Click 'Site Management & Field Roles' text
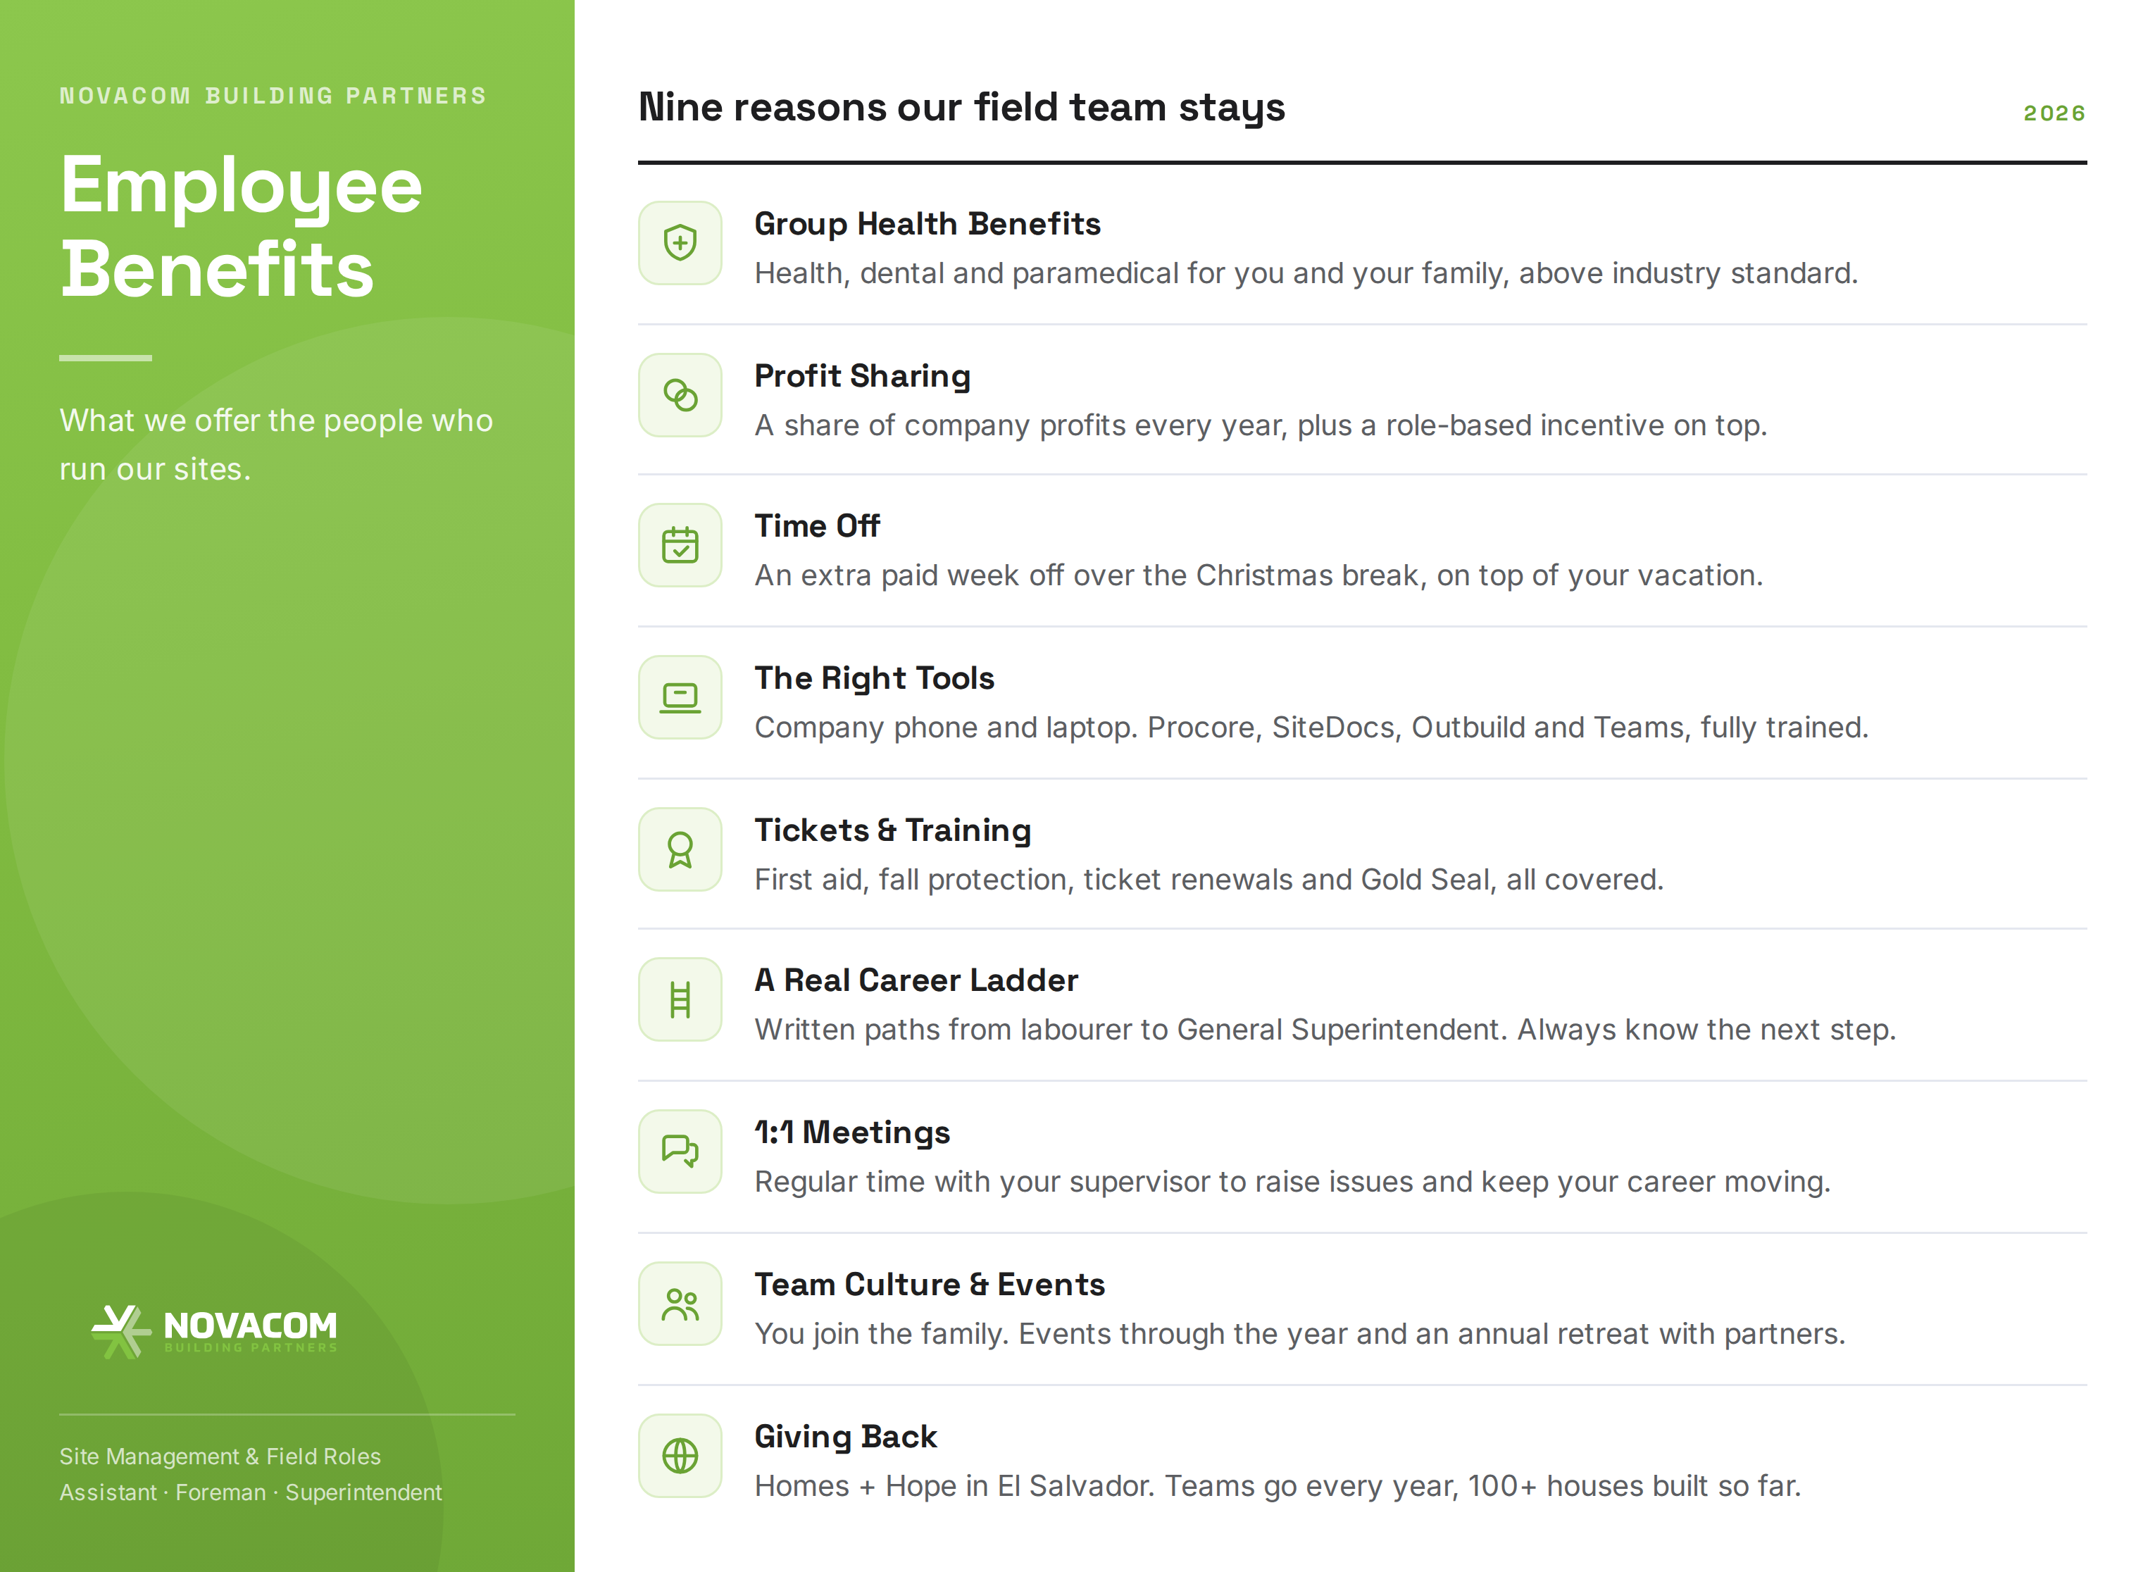This screenshot has width=2155, height=1572. [220, 1456]
